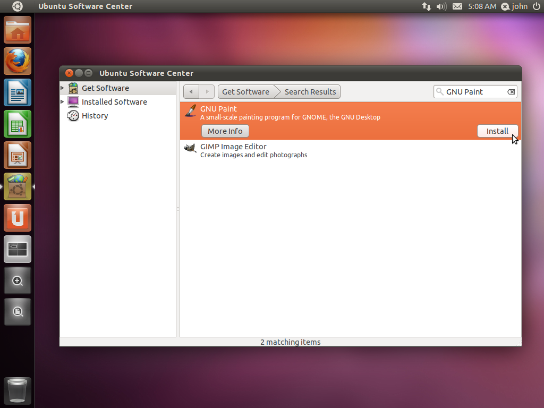Minimize the Ubuntu Software Center window

pos(79,73)
